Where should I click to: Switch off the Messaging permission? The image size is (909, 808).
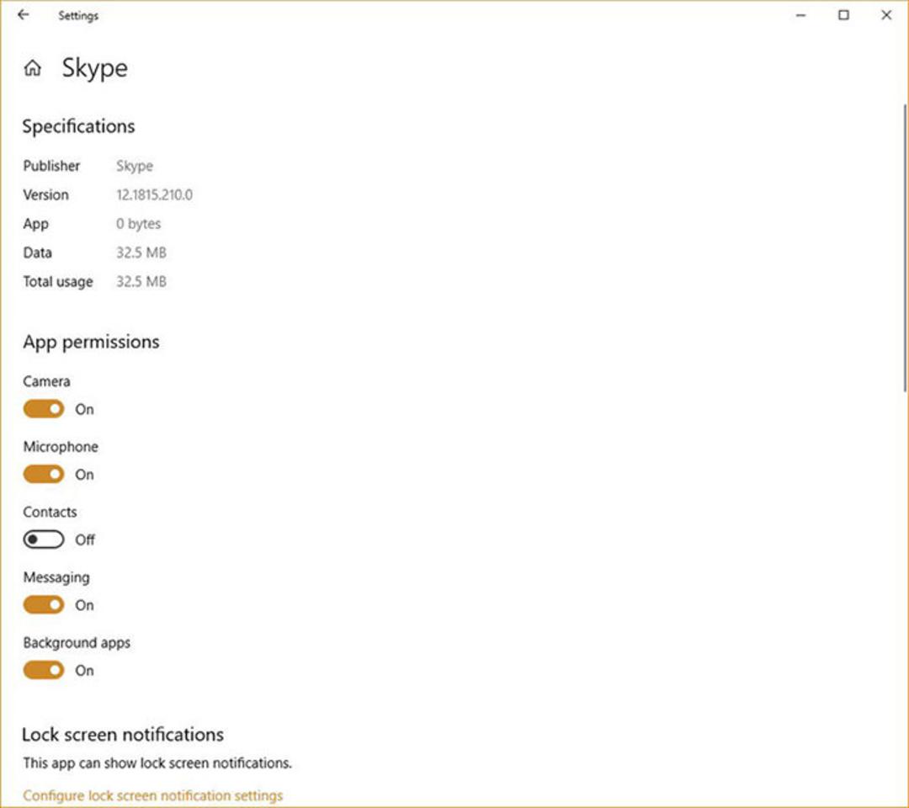point(44,605)
